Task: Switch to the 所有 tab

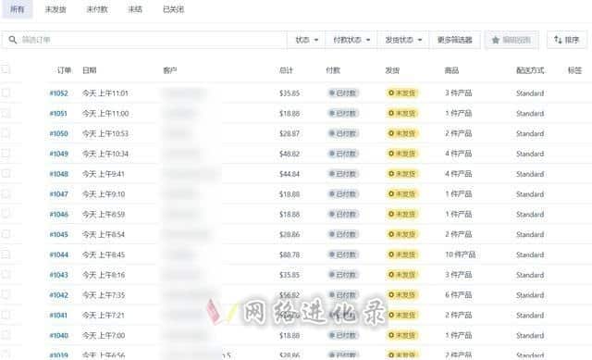Action: [18, 9]
